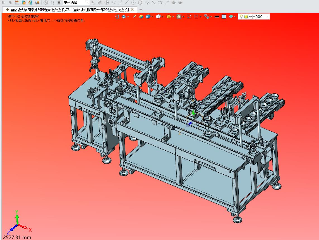This screenshot has width=319, height=240.
Task: Click the orange section view icon
Action: pos(169,16)
